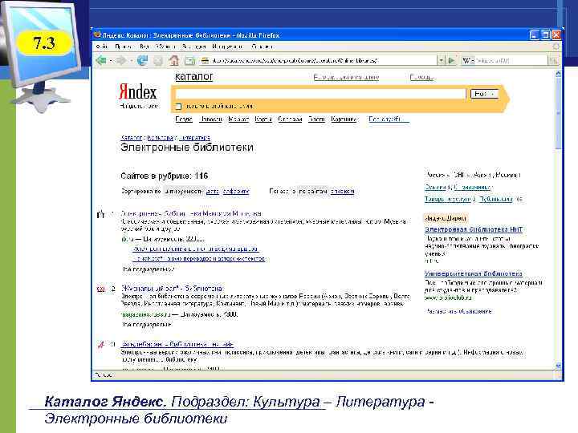The width and height of the screenshot is (578, 433).
Task: Click the green Go arrow next to address bar
Action: pyautogui.click(x=452, y=60)
